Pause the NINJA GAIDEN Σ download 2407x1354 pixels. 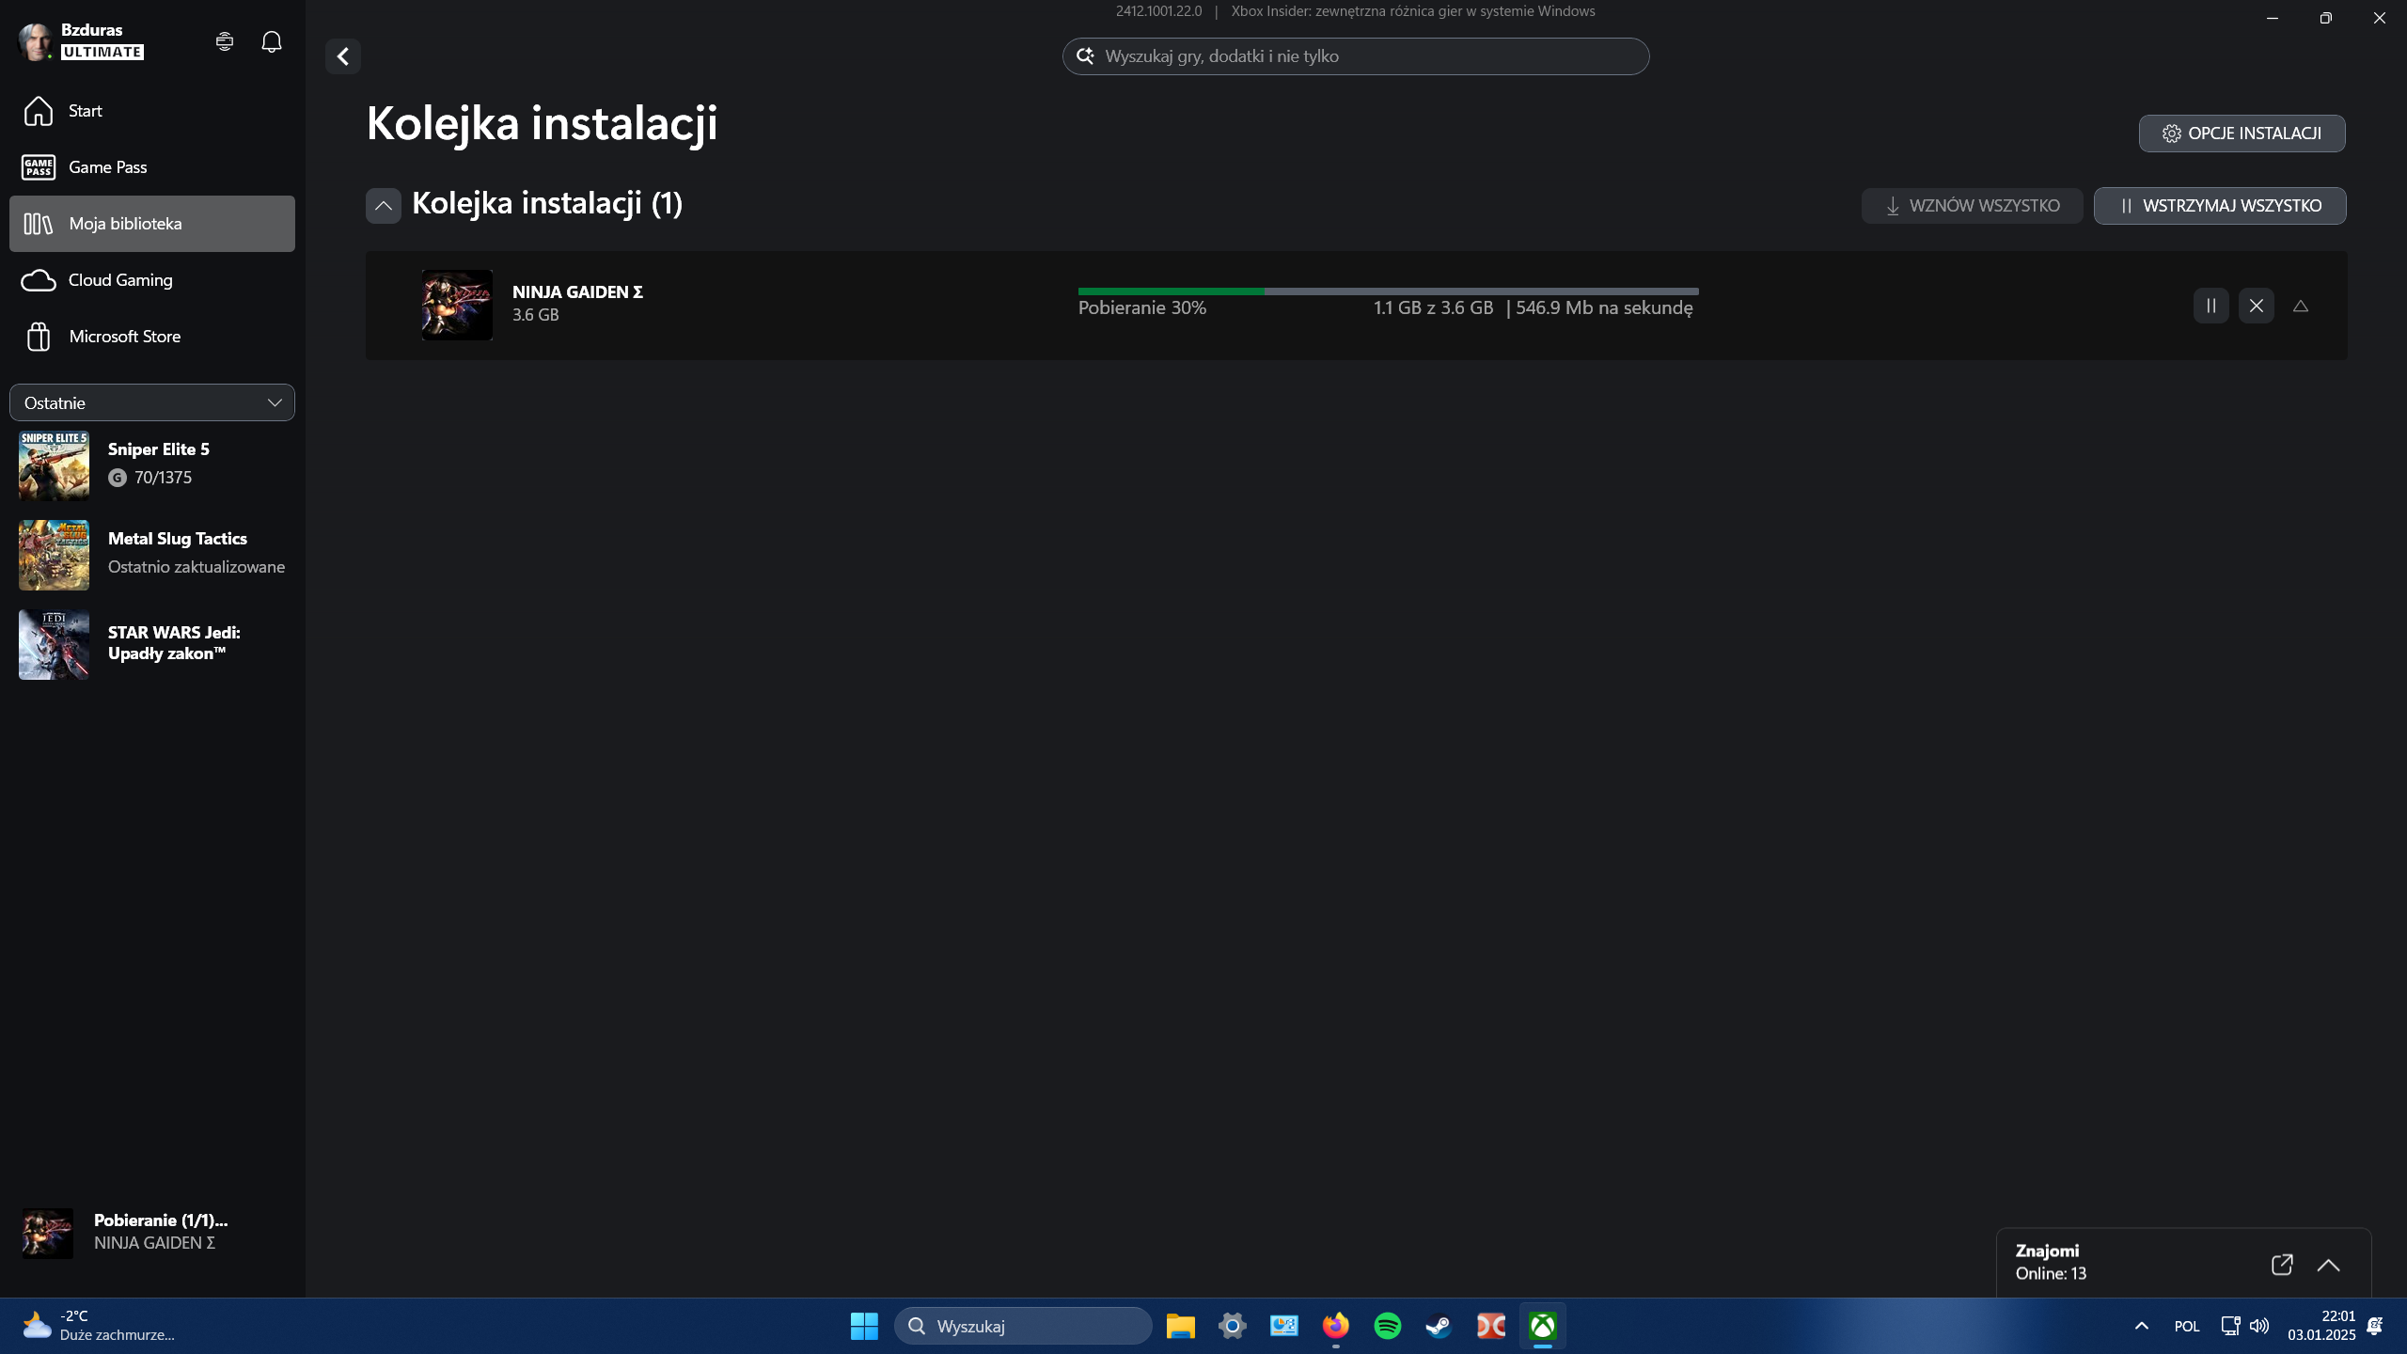coord(2211,306)
